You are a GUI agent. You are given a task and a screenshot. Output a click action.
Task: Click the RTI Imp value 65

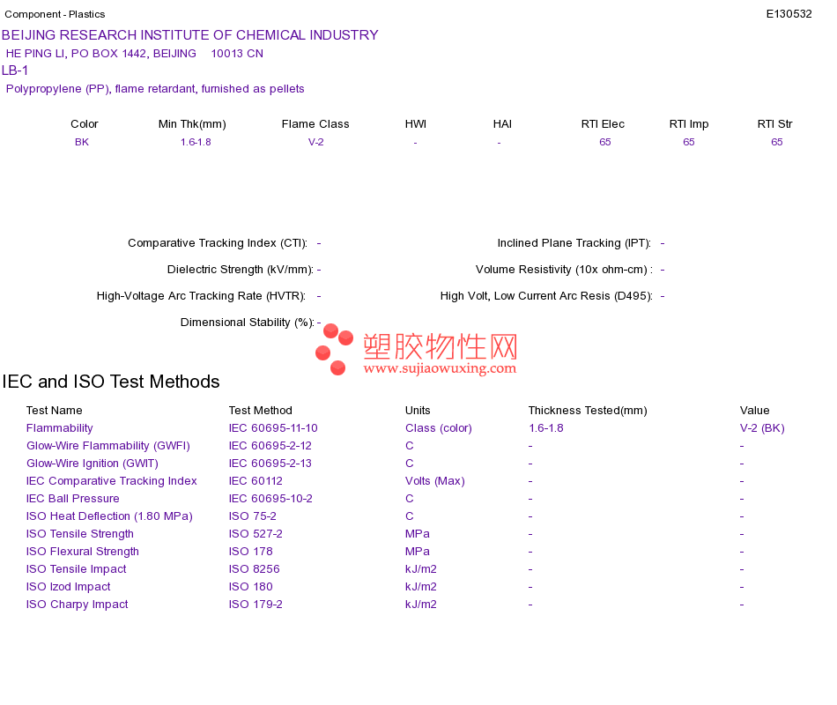689,142
